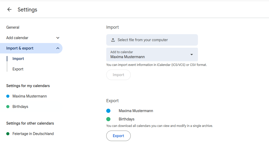Select the Import sub-item in the sidebar

pos(18,59)
